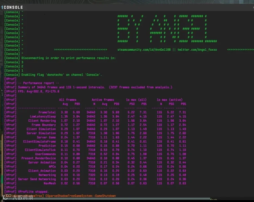Click the ClientSimulateTick row label
The width and height of the screenshot is (254, 202).
coord(40,150)
